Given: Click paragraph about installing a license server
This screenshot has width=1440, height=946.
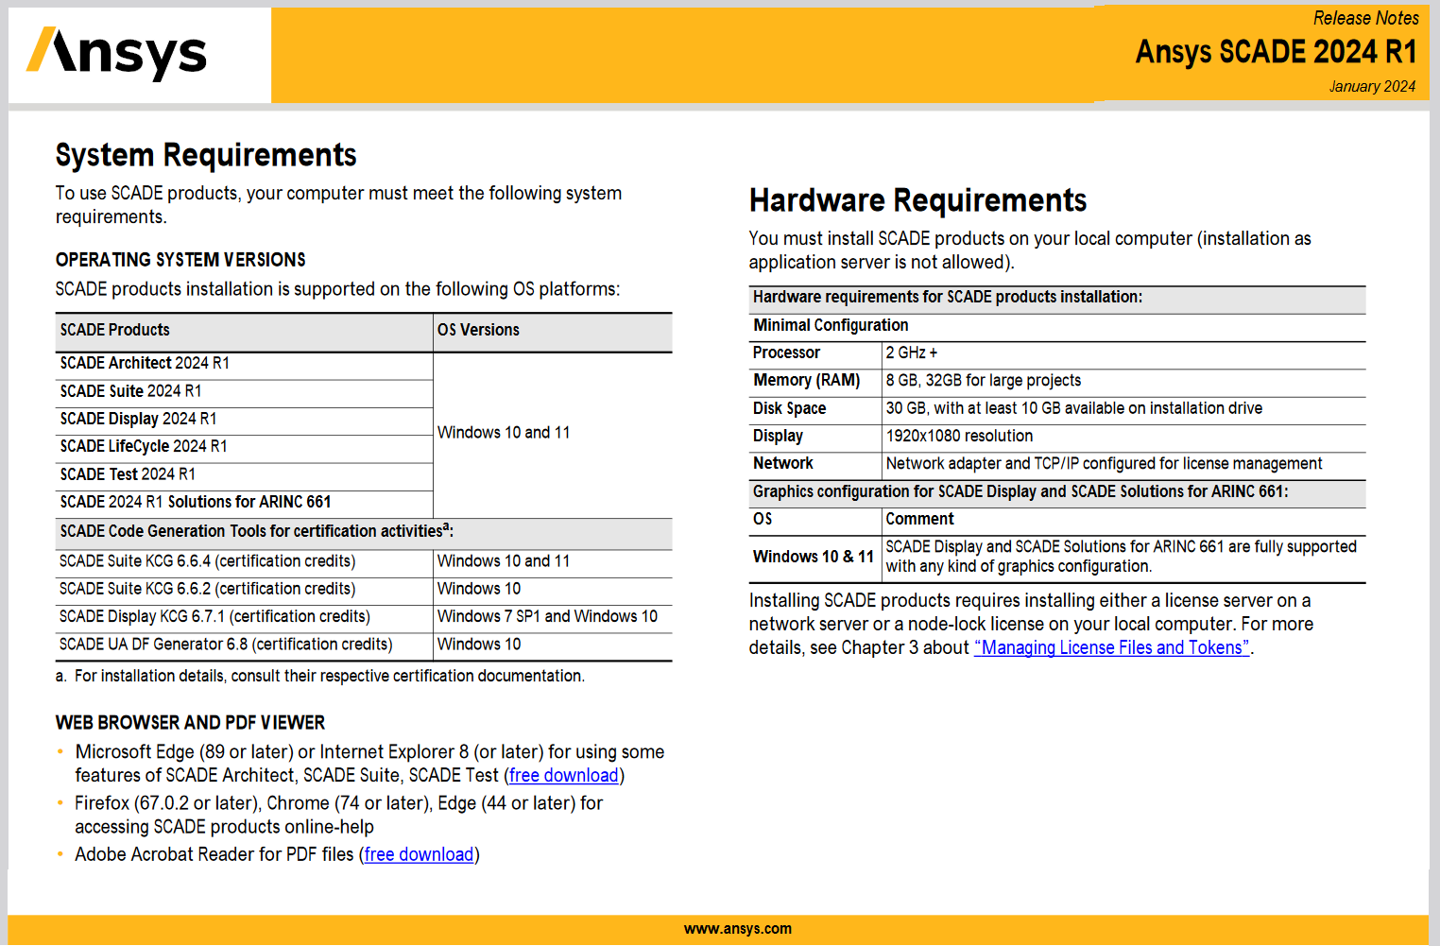Looking at the screenshot, I should point(1031,624).
